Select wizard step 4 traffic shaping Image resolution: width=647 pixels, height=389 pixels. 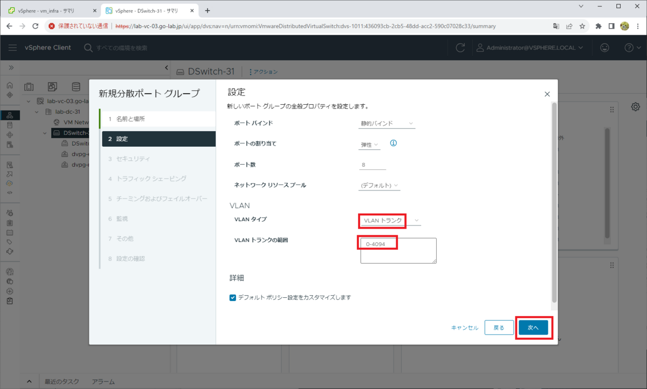pyautogui.click(x=159, y=179)
